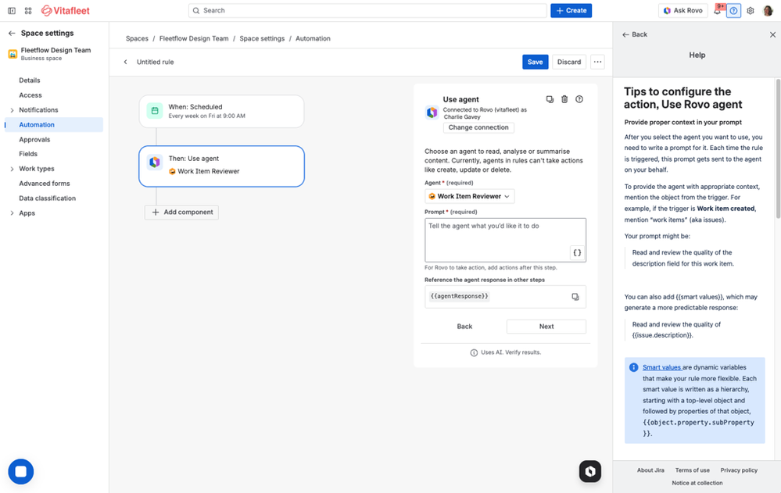Open help for the Use agent action
The width and height of the screenshot is (781, 493).
pyautogui.click(x=579, y=99)
